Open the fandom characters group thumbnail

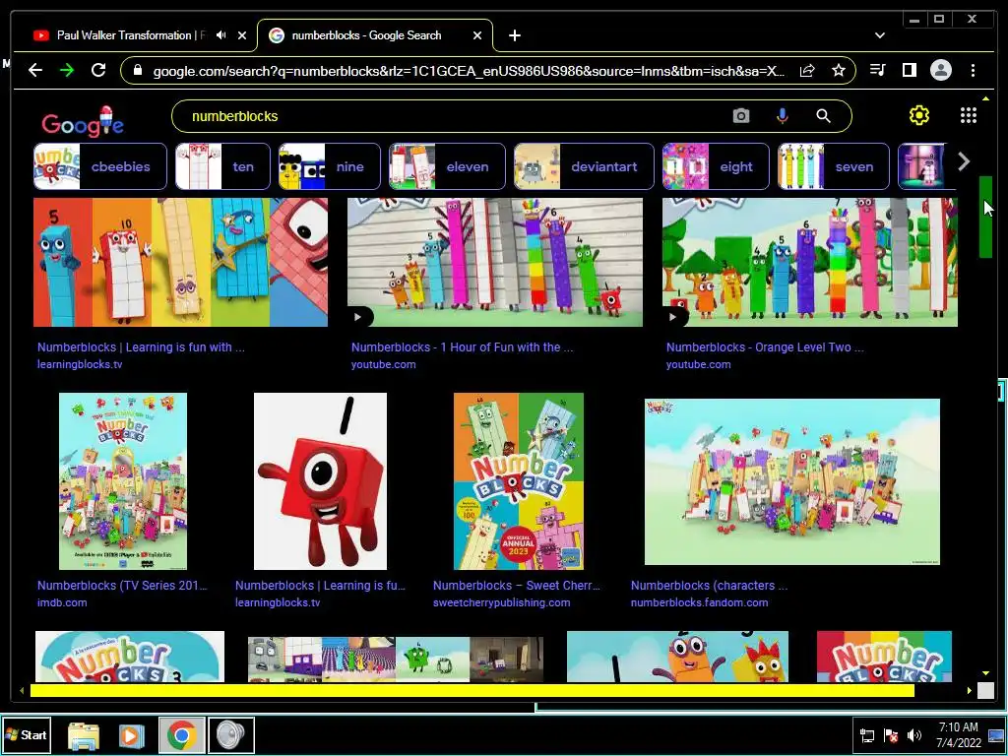[x=792, y=482]
